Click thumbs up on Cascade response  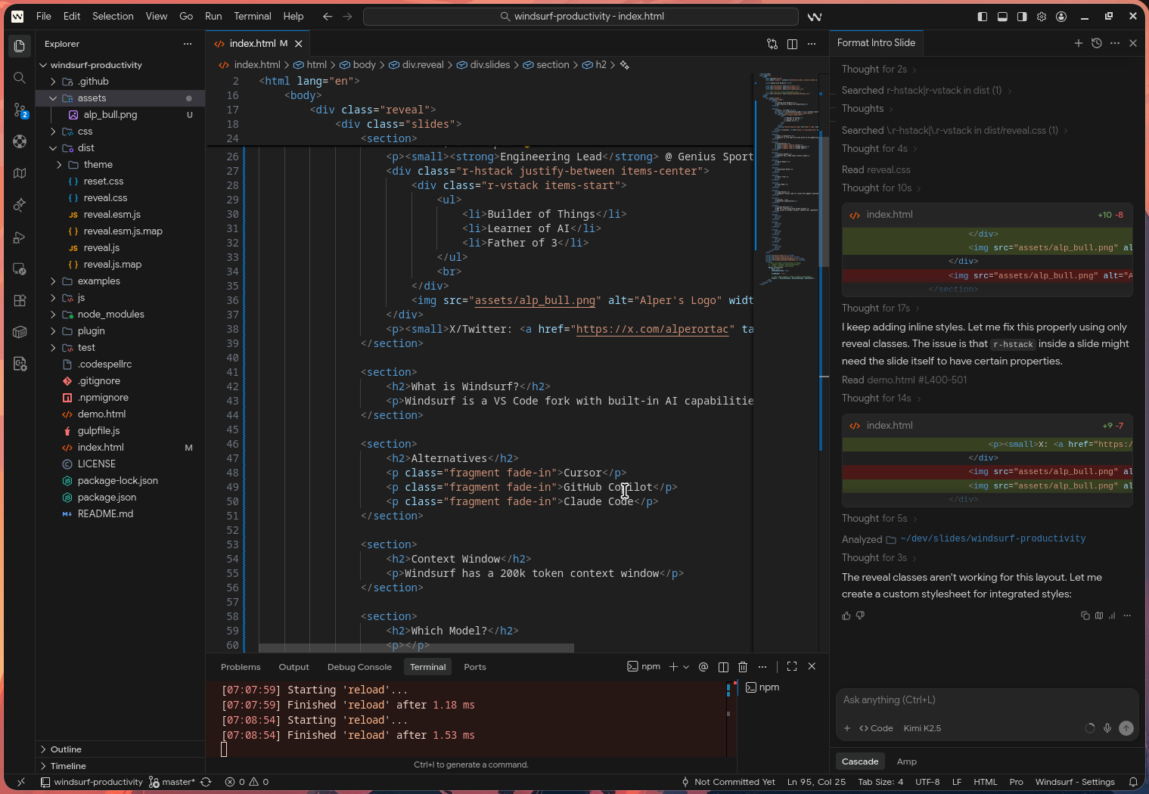tap(846, 616)
